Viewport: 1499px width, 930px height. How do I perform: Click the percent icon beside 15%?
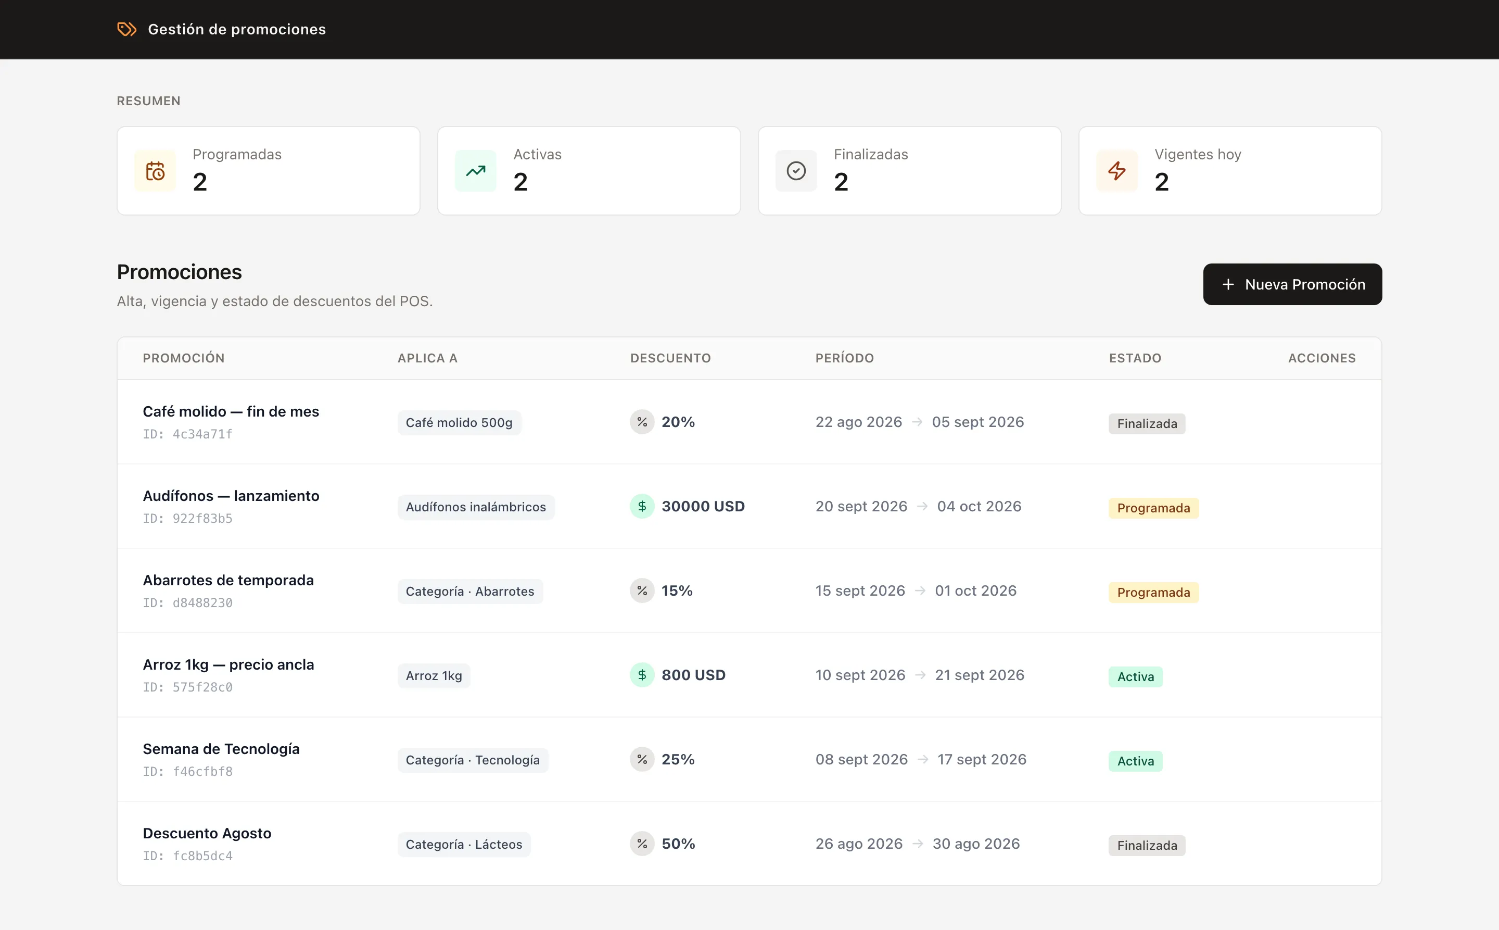pyautogui.click(x=642, y=590)
